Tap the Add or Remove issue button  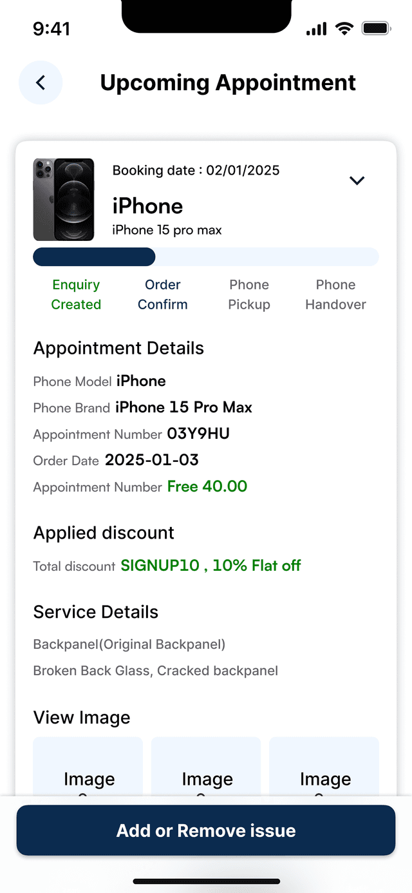click(206, 831)
